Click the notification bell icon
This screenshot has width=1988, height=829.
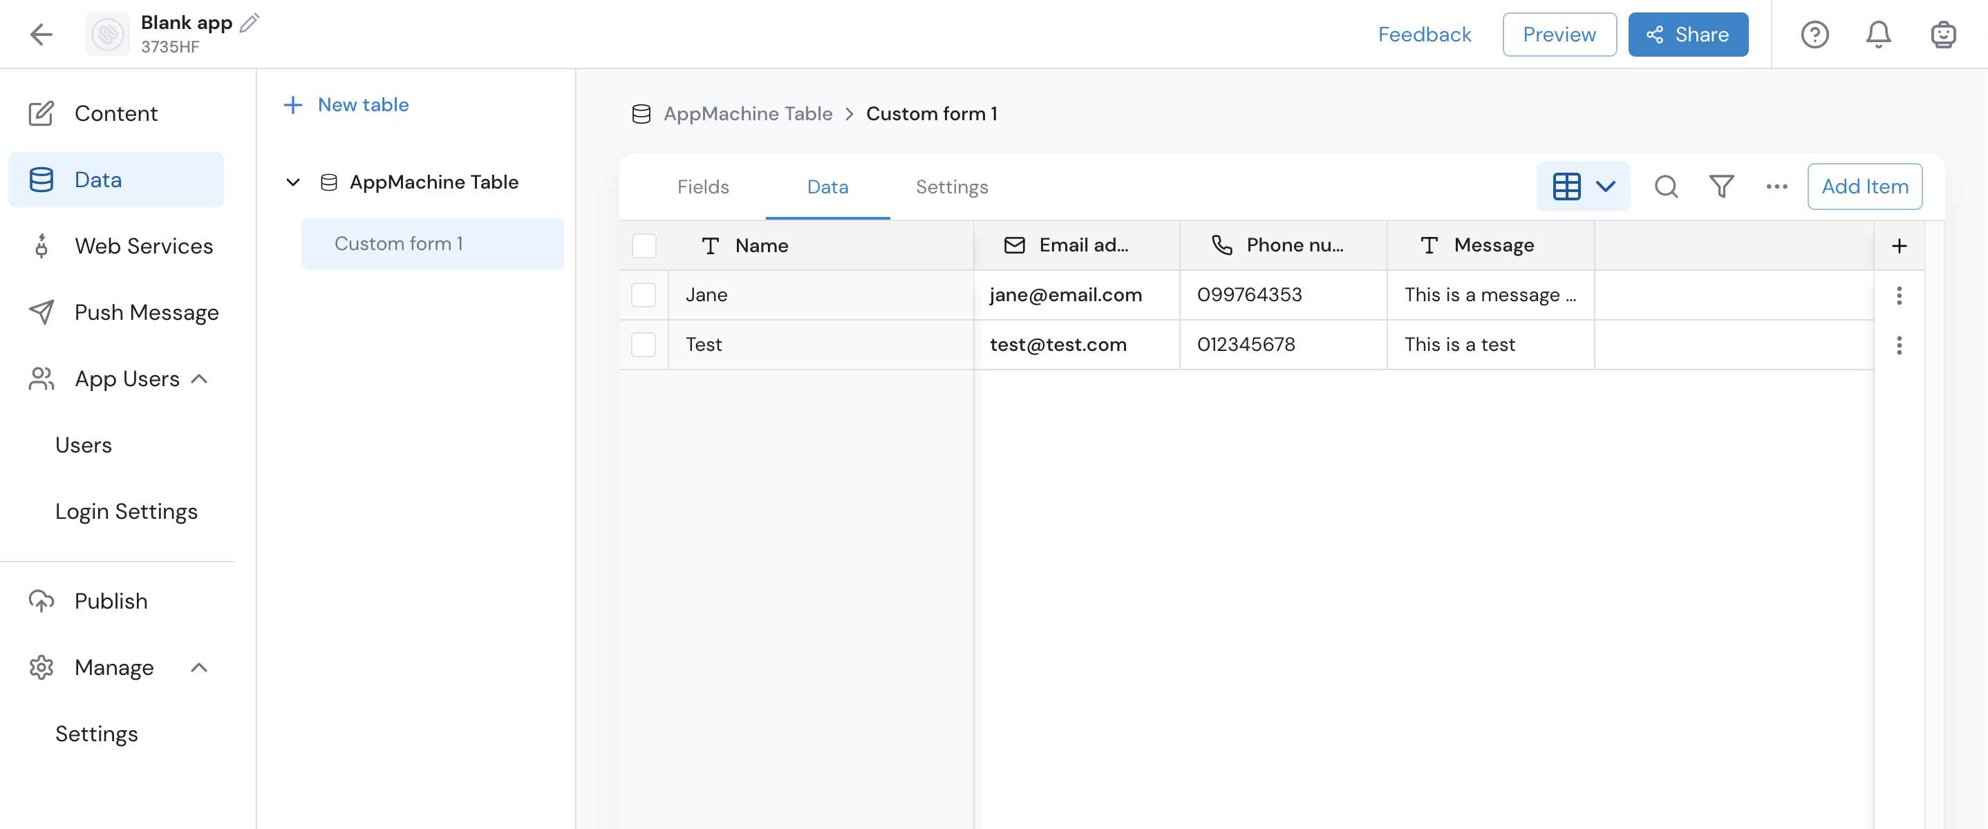click(1878, 34)
